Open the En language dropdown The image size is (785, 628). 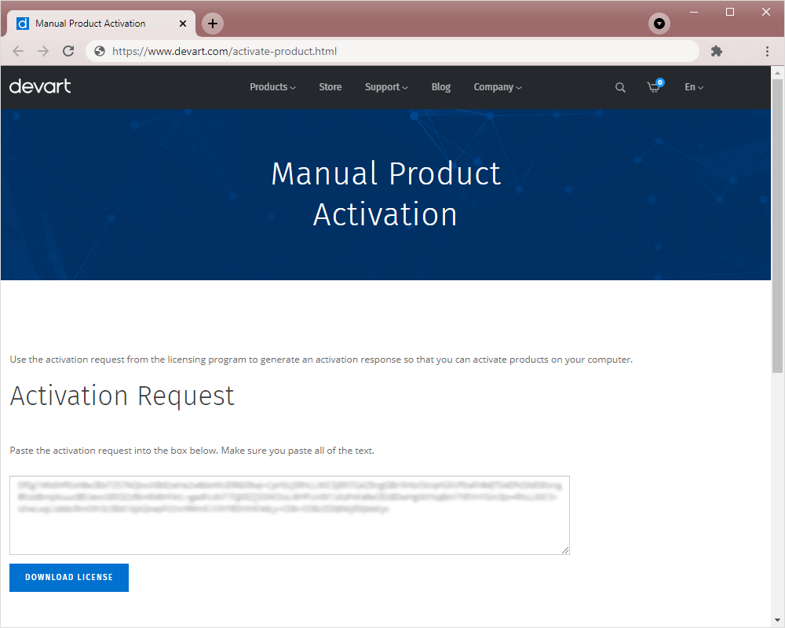694,87
